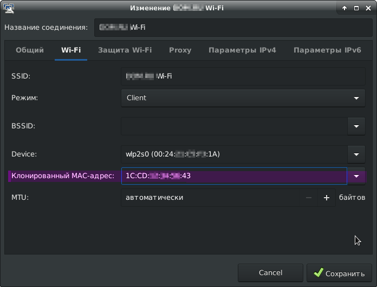Viewport: 377px width, 287px height.
Task: Switch to the Proxy tab
Action: (180, 50)
